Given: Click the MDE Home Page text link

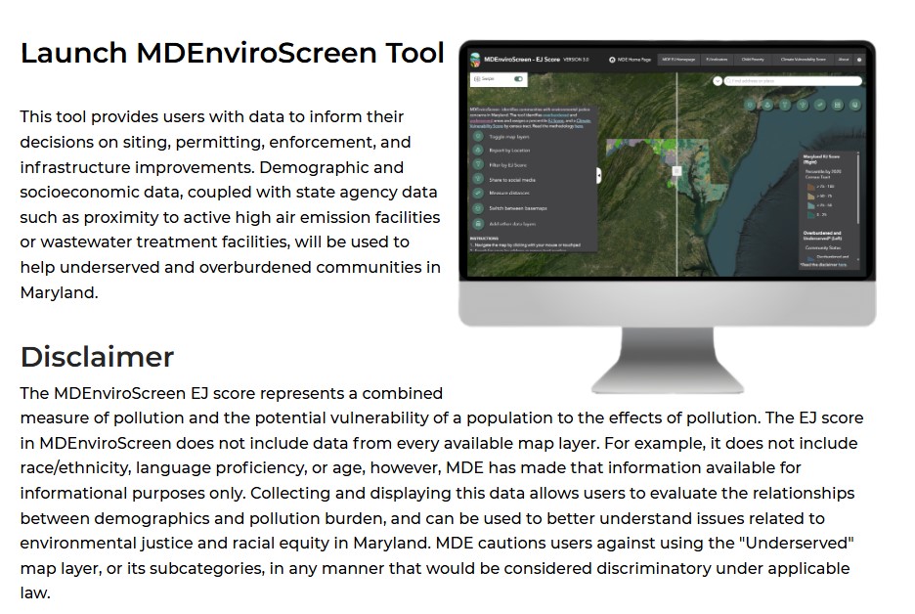Looking at the screenshot, I should 634,60.
